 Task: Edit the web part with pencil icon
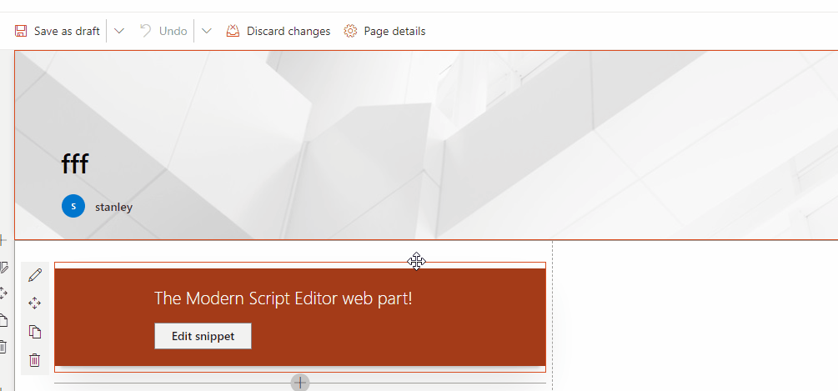(35, 276)
